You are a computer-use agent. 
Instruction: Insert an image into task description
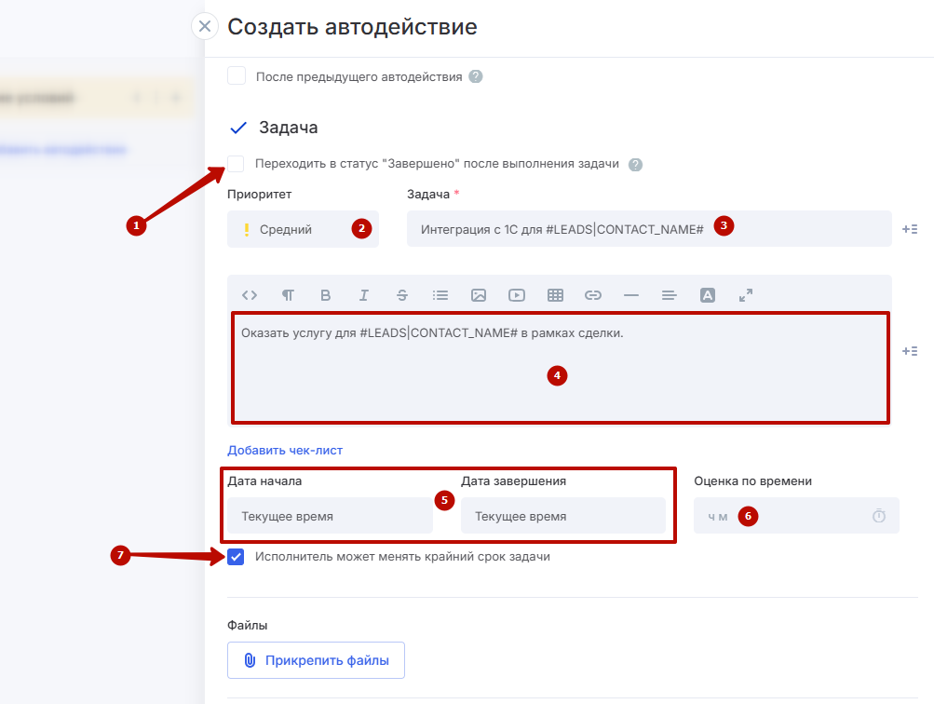[479, 295]
